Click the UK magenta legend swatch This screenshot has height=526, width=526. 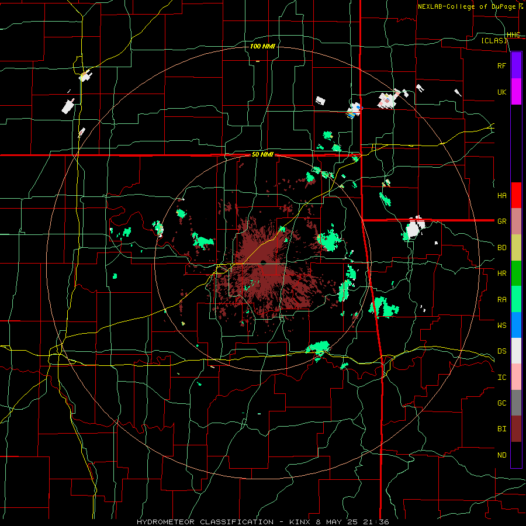(x=516, y=92)
